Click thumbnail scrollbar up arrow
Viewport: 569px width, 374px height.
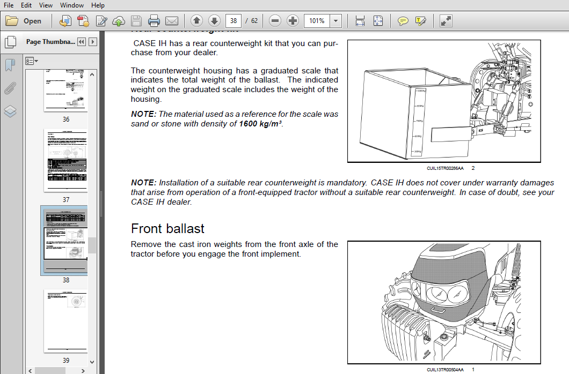pos(92,74)
